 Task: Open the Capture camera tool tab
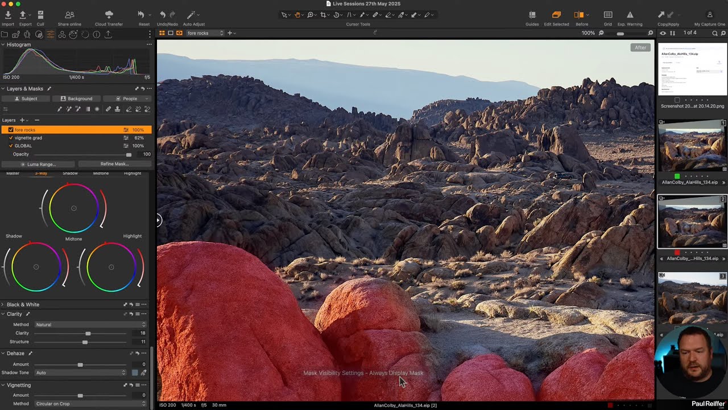16,35
